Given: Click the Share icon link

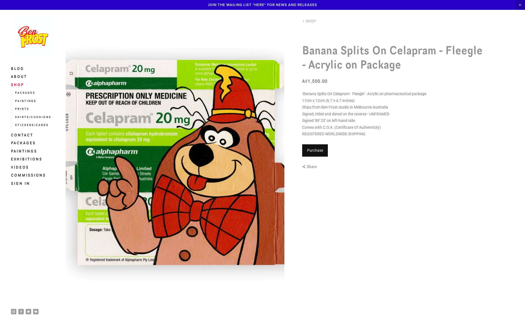Looking at the screenshot, I should point(309,167).
